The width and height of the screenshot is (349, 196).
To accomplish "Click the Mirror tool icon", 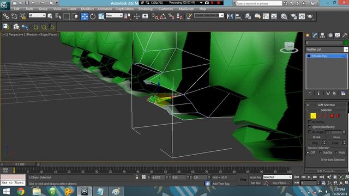I will click(x=230, y=16).
